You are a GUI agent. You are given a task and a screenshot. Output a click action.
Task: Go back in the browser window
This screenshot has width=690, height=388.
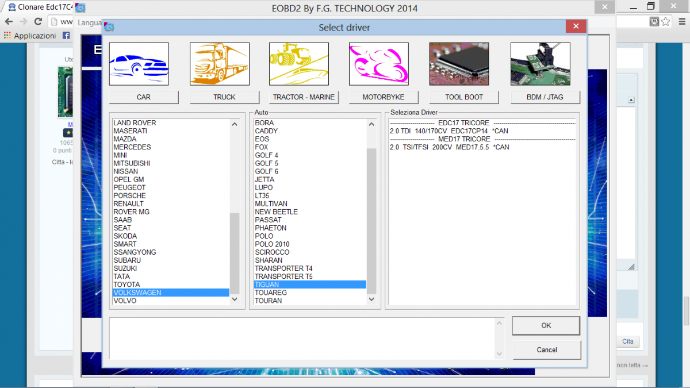point(9,21)
